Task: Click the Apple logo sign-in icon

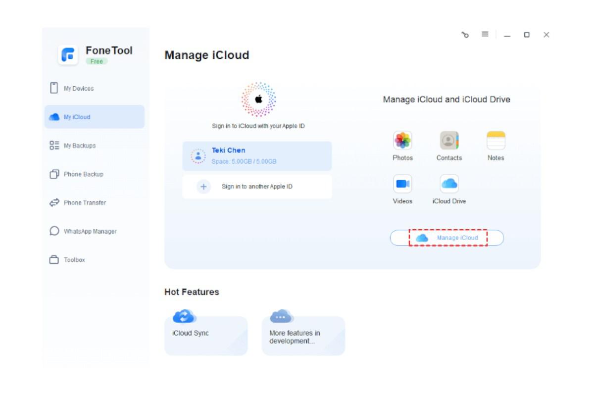Action: point(258,99)
